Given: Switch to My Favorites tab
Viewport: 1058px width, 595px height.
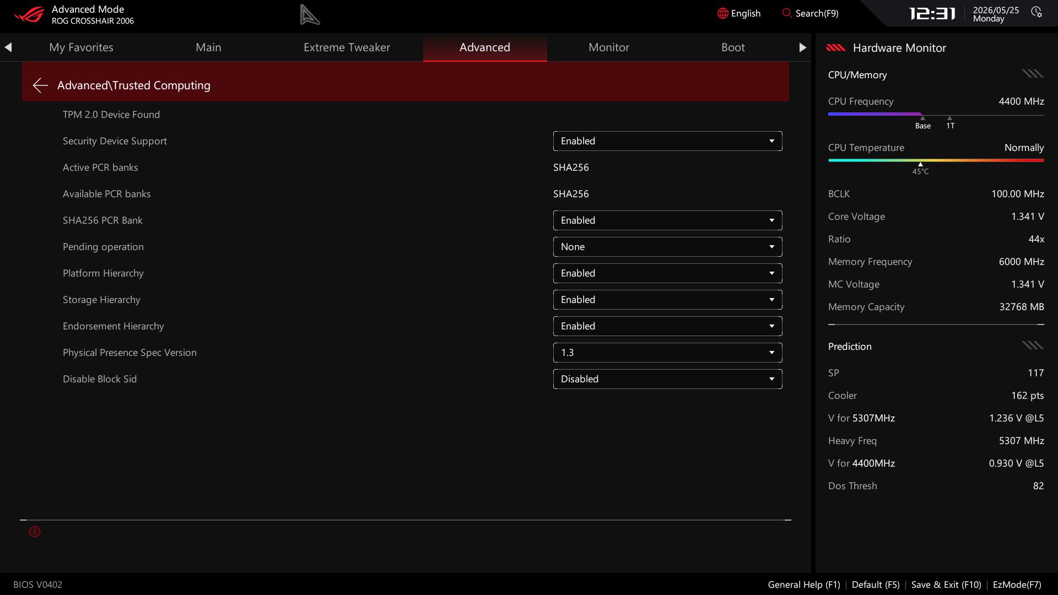Looking at the screenshot, I should 81,47.
